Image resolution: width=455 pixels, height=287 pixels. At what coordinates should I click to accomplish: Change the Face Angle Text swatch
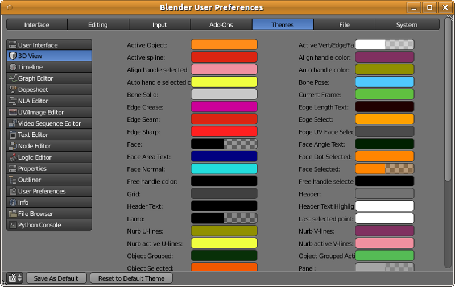coord(384,144)
